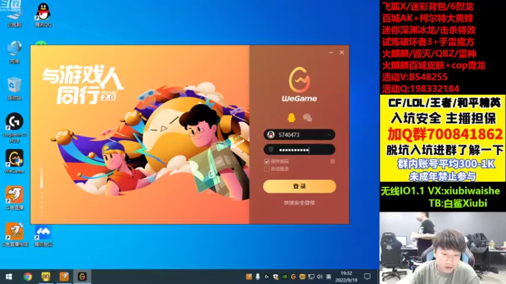Click the microphone tray icon

257,276
